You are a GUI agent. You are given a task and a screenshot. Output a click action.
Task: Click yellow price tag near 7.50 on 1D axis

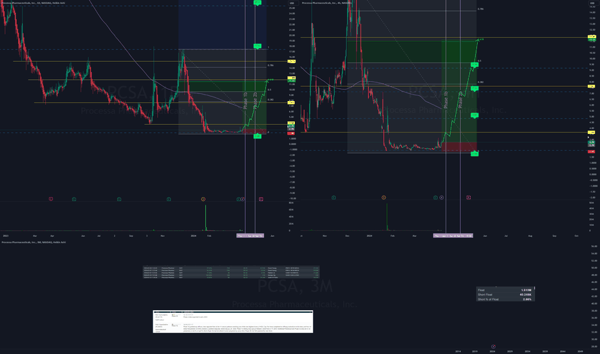tap(291, 102)
